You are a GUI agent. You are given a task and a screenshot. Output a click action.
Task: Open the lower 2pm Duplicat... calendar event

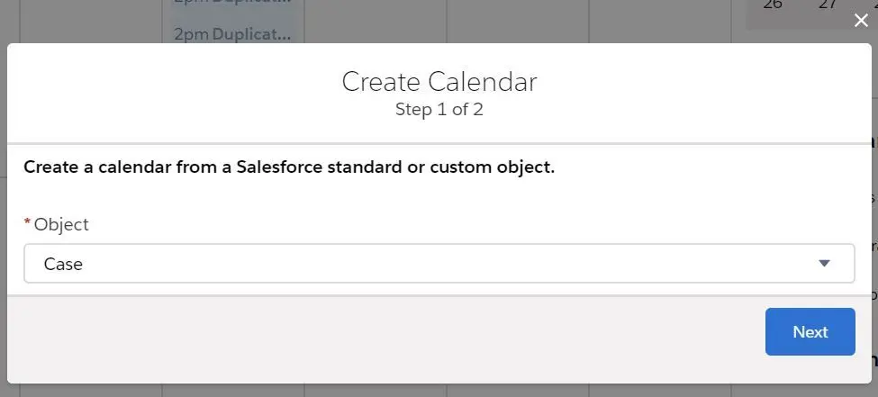232,34
